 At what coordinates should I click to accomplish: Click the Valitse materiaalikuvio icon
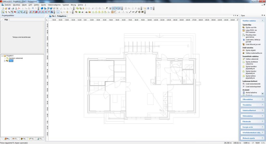click(244, 53)
